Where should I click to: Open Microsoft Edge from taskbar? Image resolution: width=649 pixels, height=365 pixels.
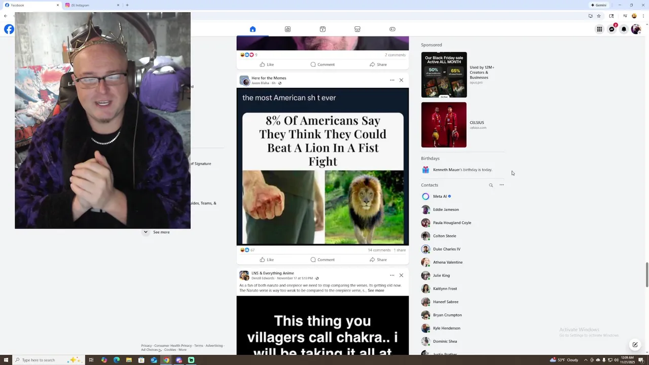[117, 360]
